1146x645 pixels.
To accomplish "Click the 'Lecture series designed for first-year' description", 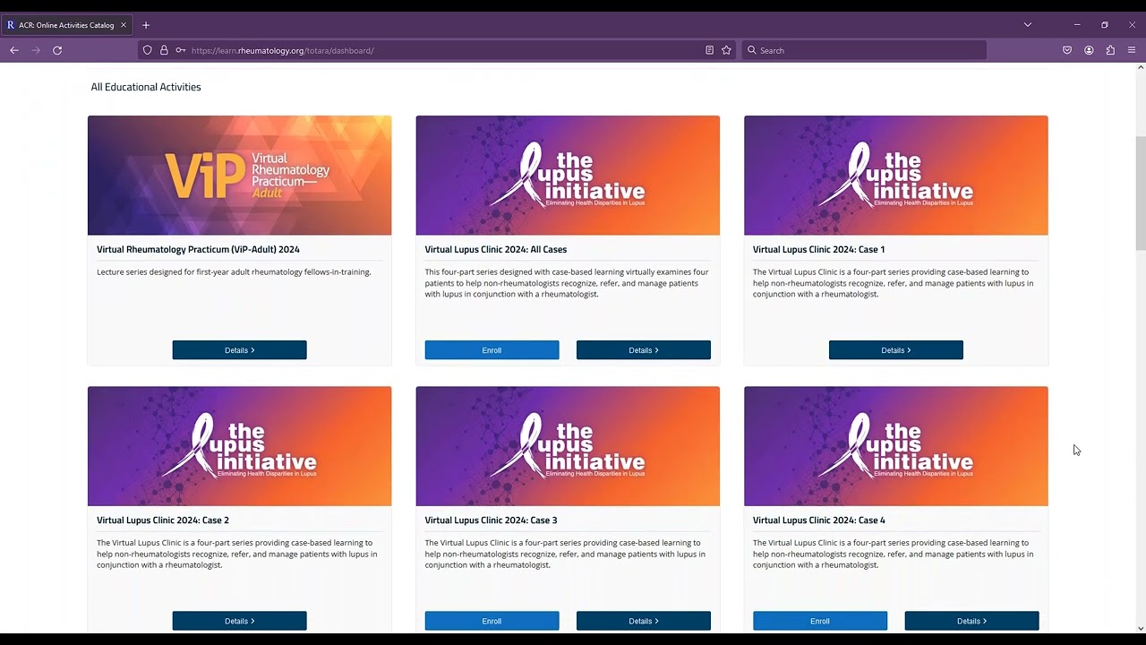I will tap(234, 271).
